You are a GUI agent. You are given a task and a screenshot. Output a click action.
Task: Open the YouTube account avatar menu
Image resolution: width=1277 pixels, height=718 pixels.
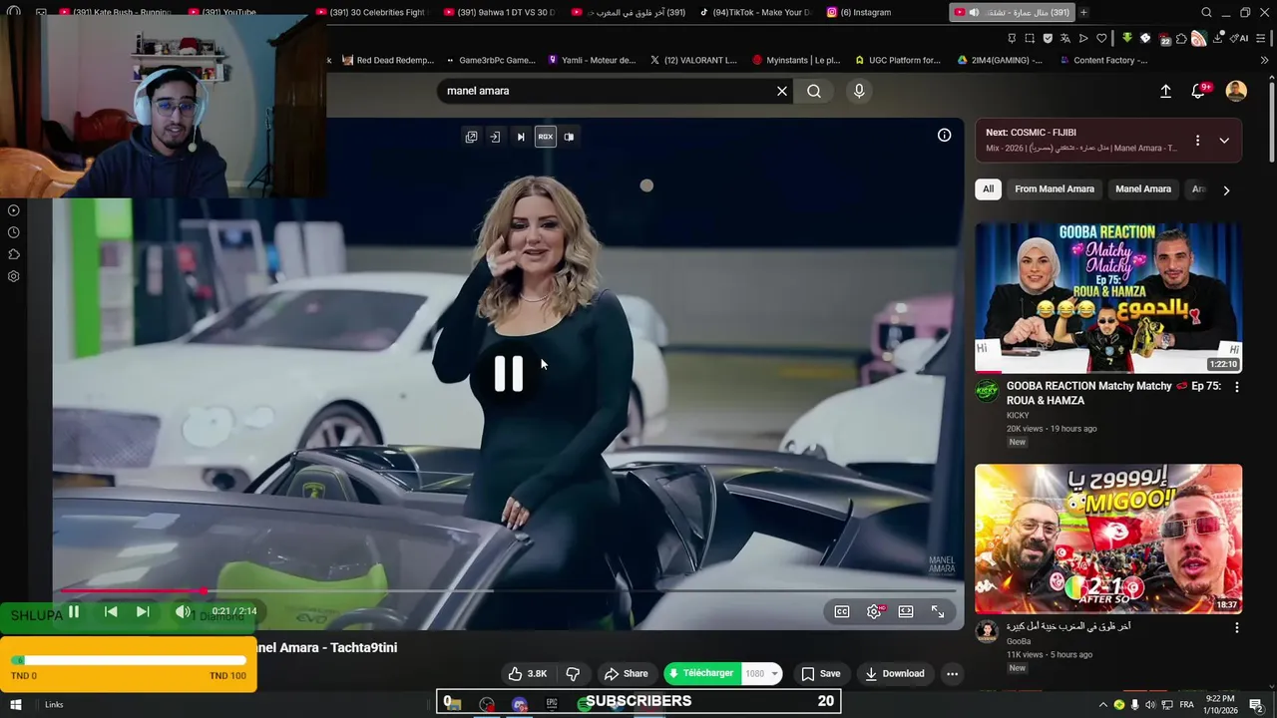[1236, 91]
